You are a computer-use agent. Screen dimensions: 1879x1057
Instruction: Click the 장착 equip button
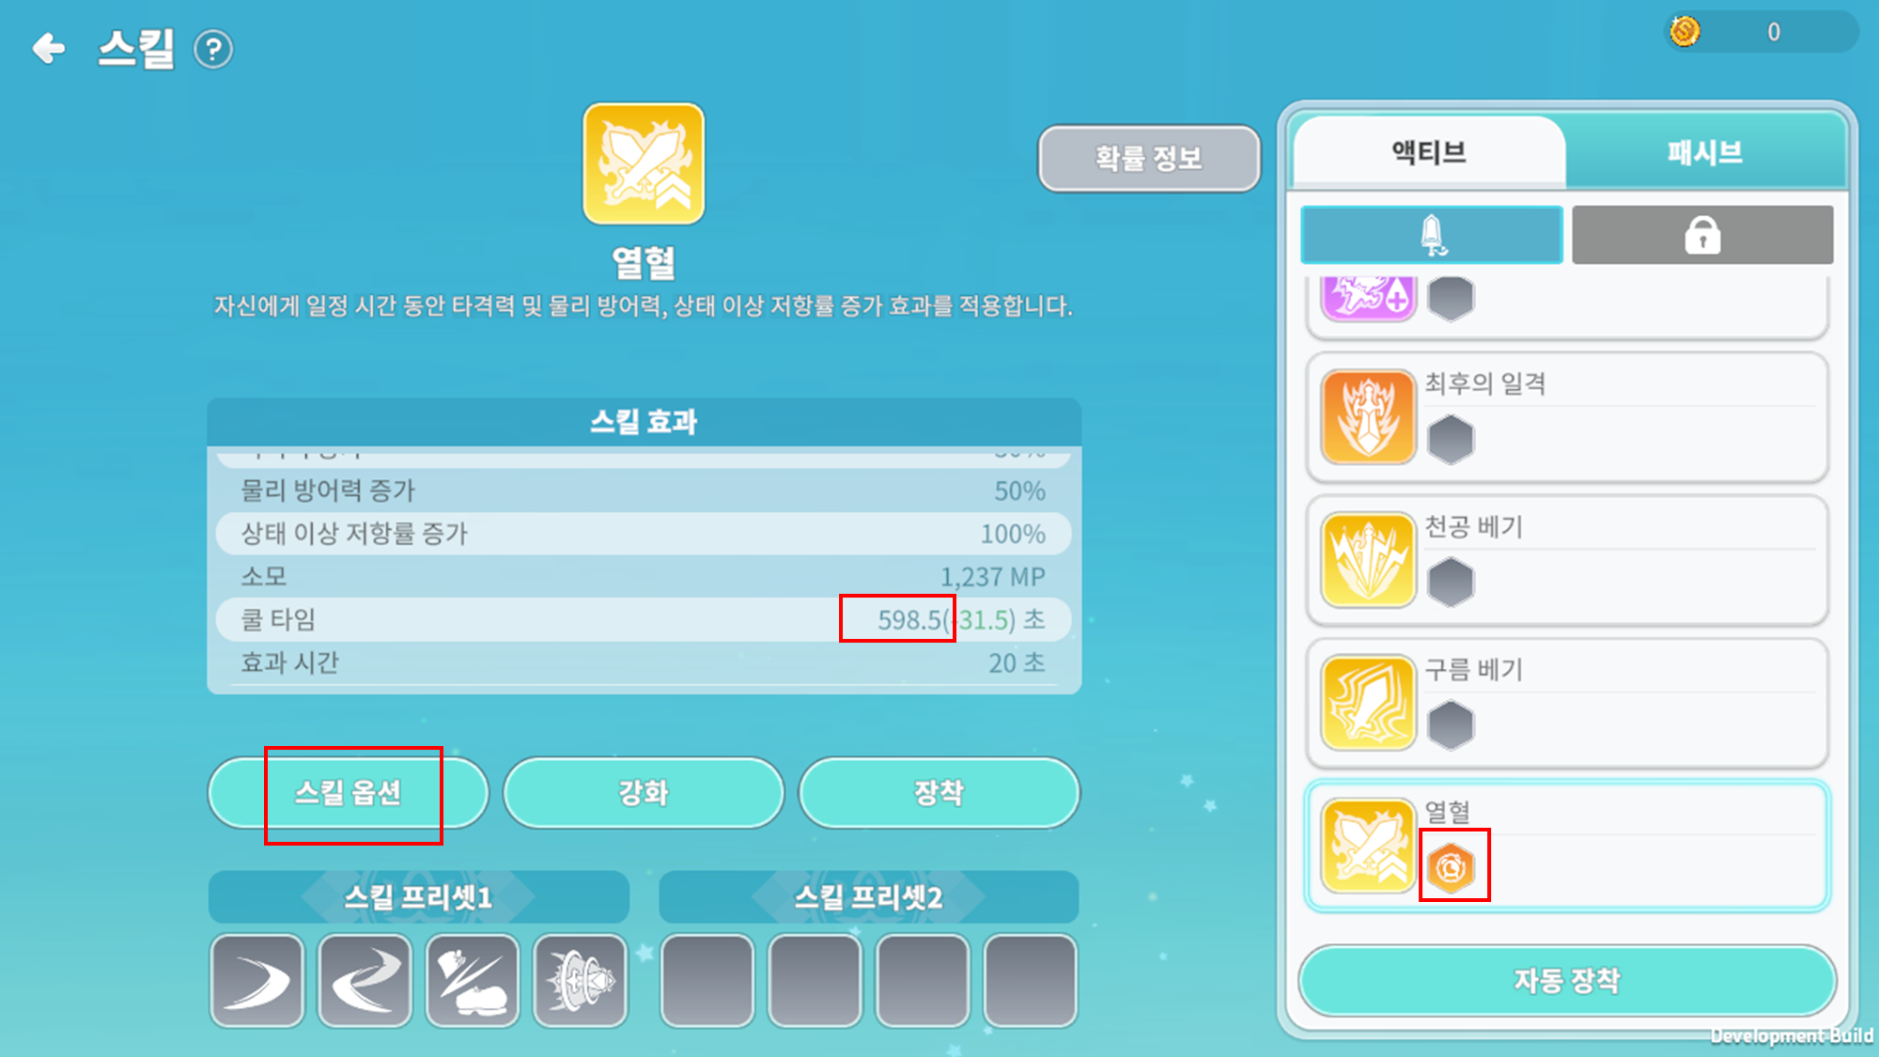(x=939, y=792)
